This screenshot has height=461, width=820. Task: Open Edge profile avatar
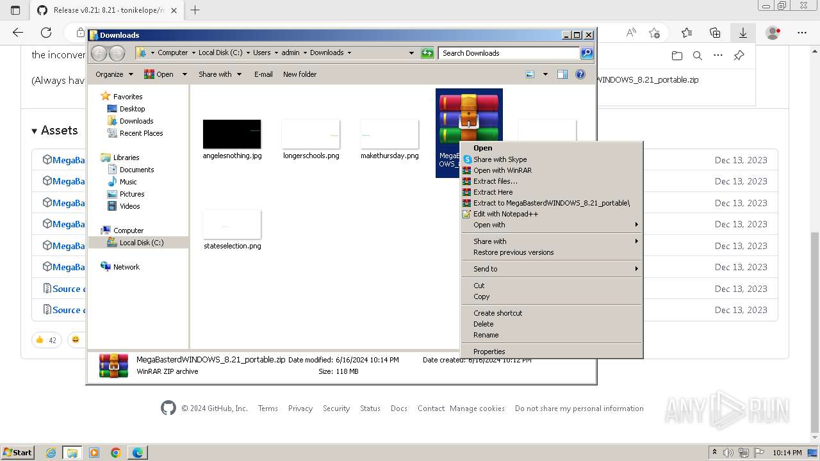(773, 33)
